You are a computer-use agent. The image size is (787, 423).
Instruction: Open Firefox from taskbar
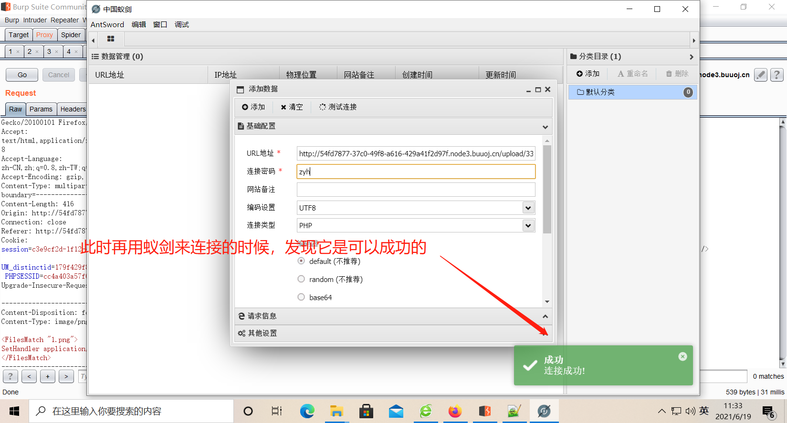[455, 411]
